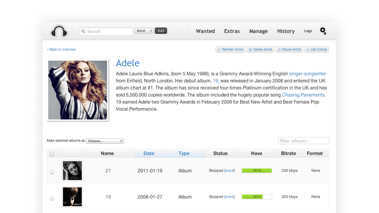
Task: Click the Refresh Artist button
Action: point(230,49)
